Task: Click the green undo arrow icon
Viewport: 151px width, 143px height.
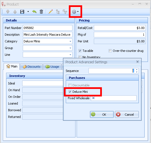Action: click(x=34, y=12)
